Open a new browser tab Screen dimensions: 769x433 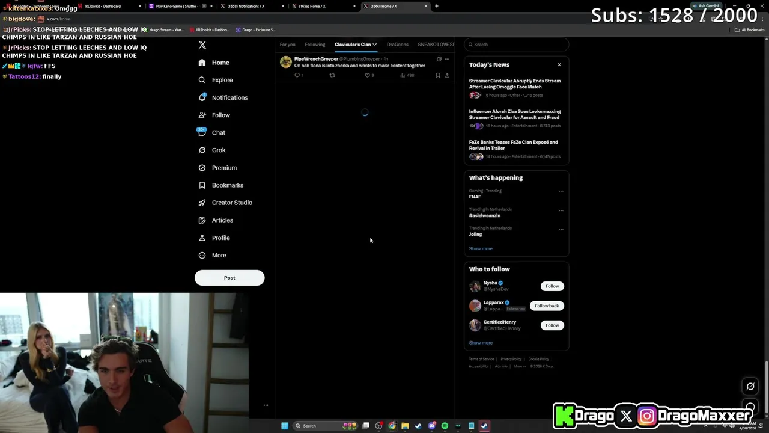(437, 6)
